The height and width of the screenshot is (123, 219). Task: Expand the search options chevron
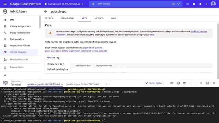pyautogui.click(x=179, y=4)
